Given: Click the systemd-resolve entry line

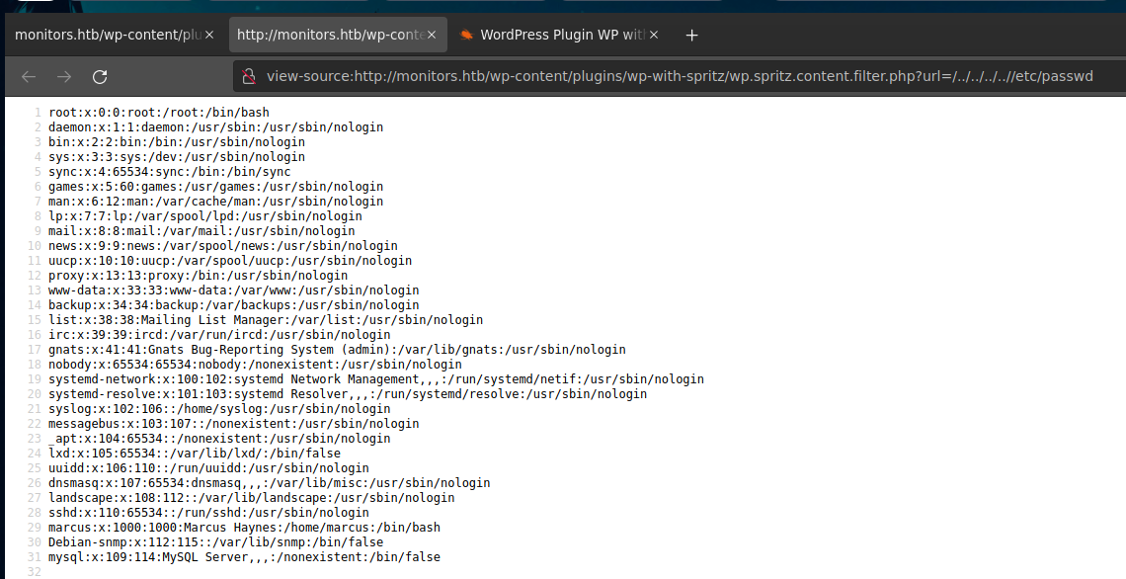Looking at the screenshot, I should click(348, 394).
